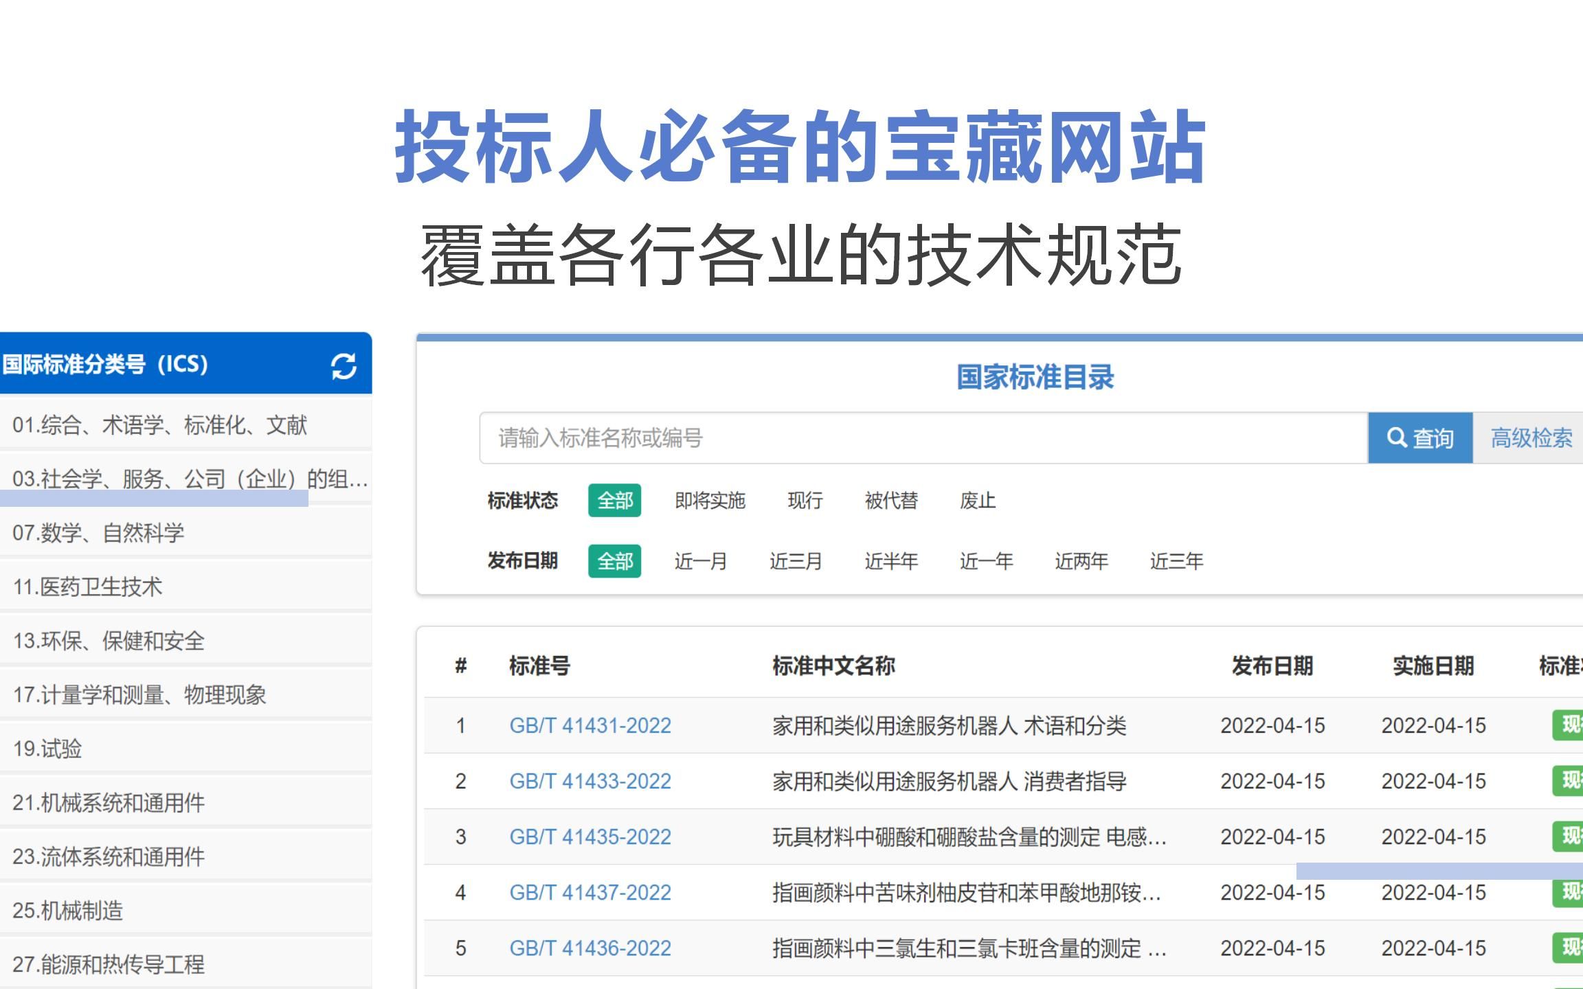Open standard GB/T 41433-2022

(590, 781)
